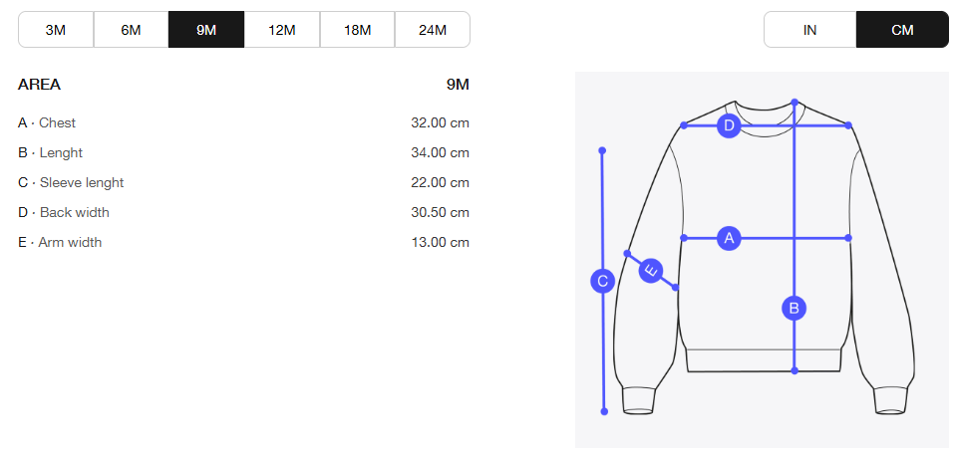This screenshot has width=953, height=454.
Task: Select the 6M size tab
Action: [131, 30]
